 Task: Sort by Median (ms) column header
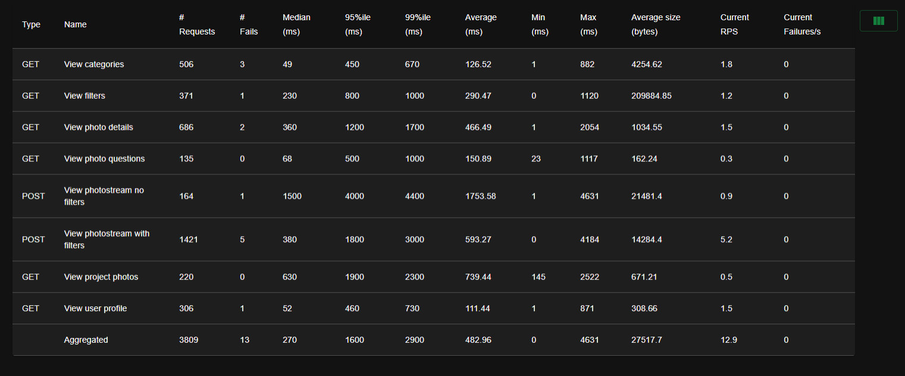[x=296, y=24]
